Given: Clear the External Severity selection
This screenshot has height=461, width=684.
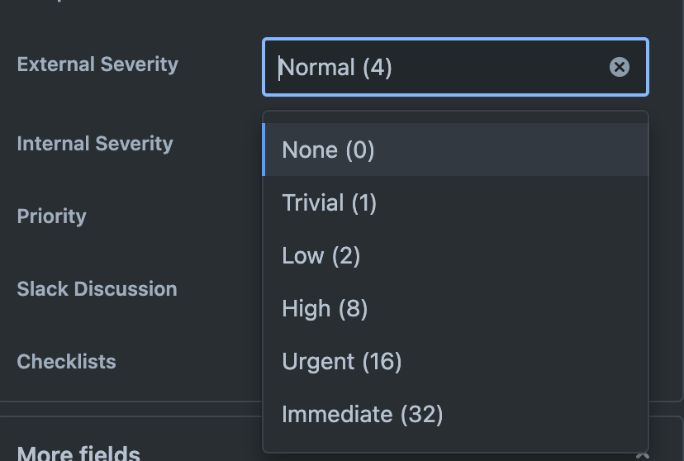Looking at the screenshot, I should (x=620, y=67).
